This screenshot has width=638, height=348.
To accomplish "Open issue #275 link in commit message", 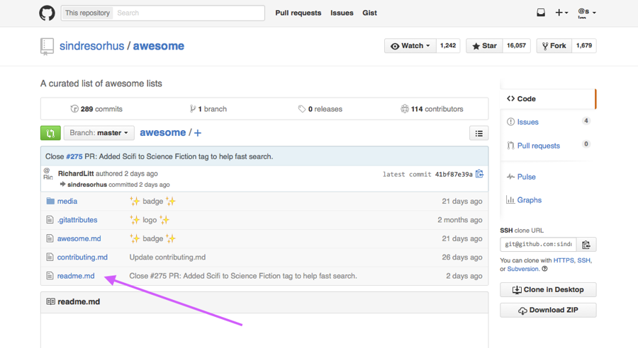I will pyautogui.click(x=74, y=156).
